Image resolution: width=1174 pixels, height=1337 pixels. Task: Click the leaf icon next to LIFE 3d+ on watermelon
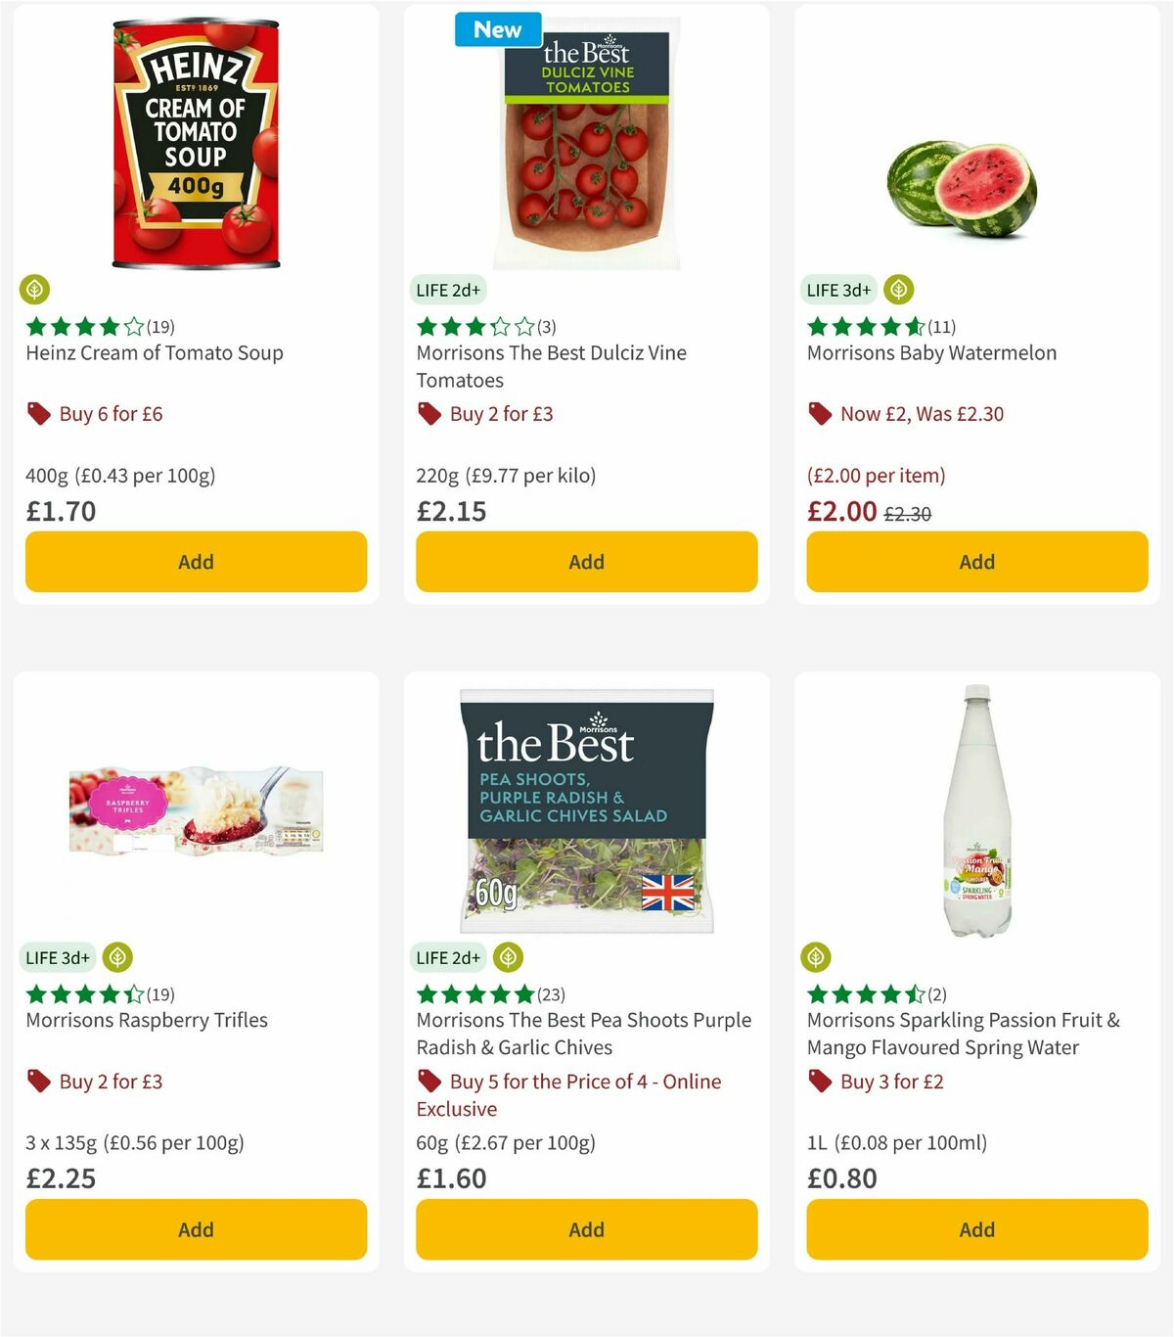coord(897,290)
